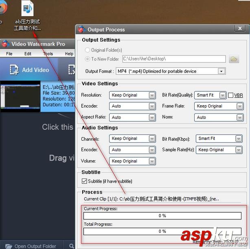Close the Output Process dialog

tap(240, 29)
